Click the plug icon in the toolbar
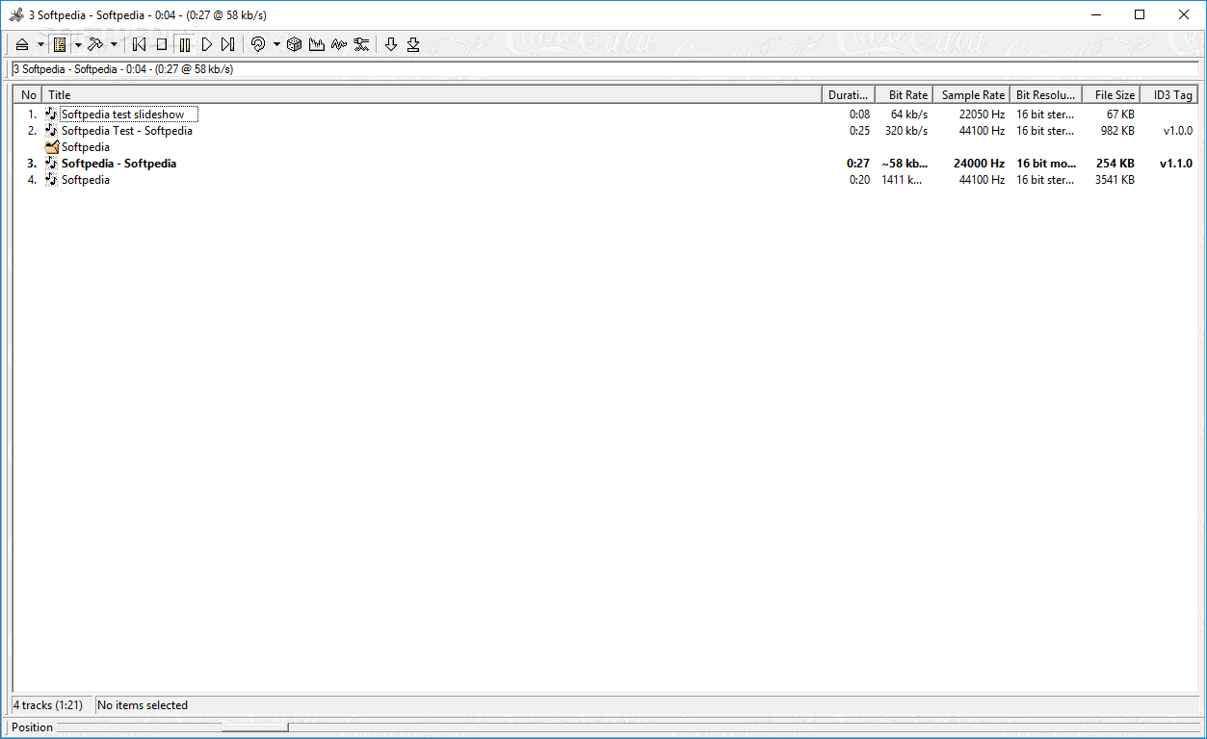Screen dimensions: 1207x739 361,44
